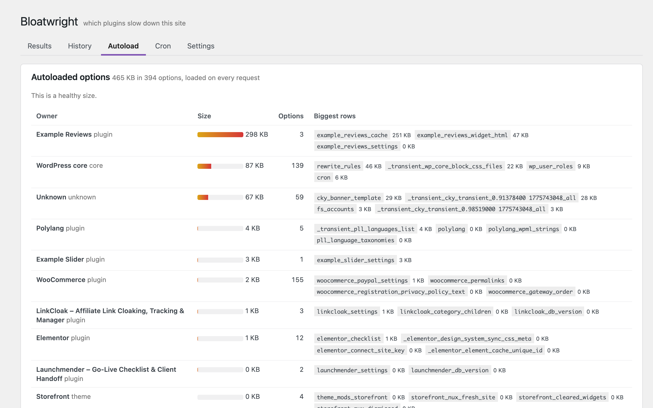The width and height of the screenshot is (653, 408).
Task: Select elementor_connect_site_key tag
Action: click(x=360, y=351)
